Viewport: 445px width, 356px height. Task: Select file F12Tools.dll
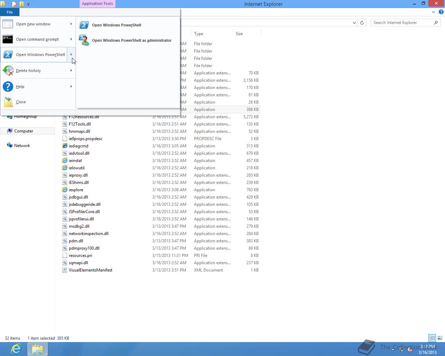[80, 124]
